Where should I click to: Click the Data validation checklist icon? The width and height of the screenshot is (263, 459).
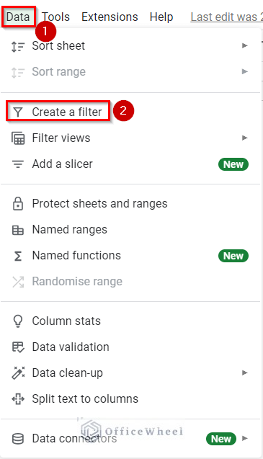pyautogui.click(x=18, y=347)
